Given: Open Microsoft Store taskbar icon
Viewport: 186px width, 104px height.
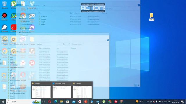Looking at the screenshot, I should click(68, 101).
